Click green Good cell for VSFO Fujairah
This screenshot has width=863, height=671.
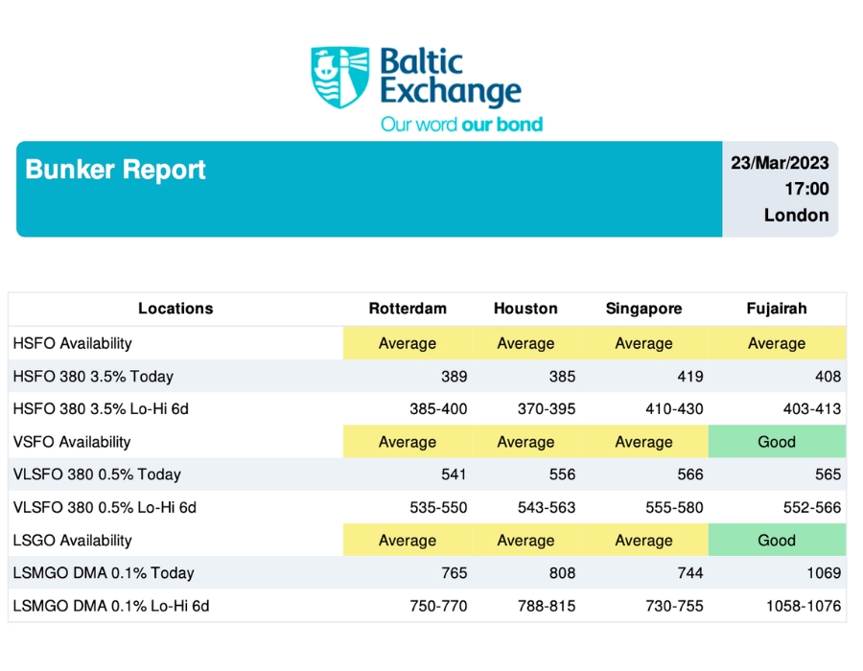(777, 442)
